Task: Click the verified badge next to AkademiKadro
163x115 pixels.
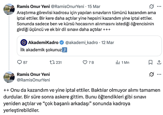Action: tap(62, 42)
